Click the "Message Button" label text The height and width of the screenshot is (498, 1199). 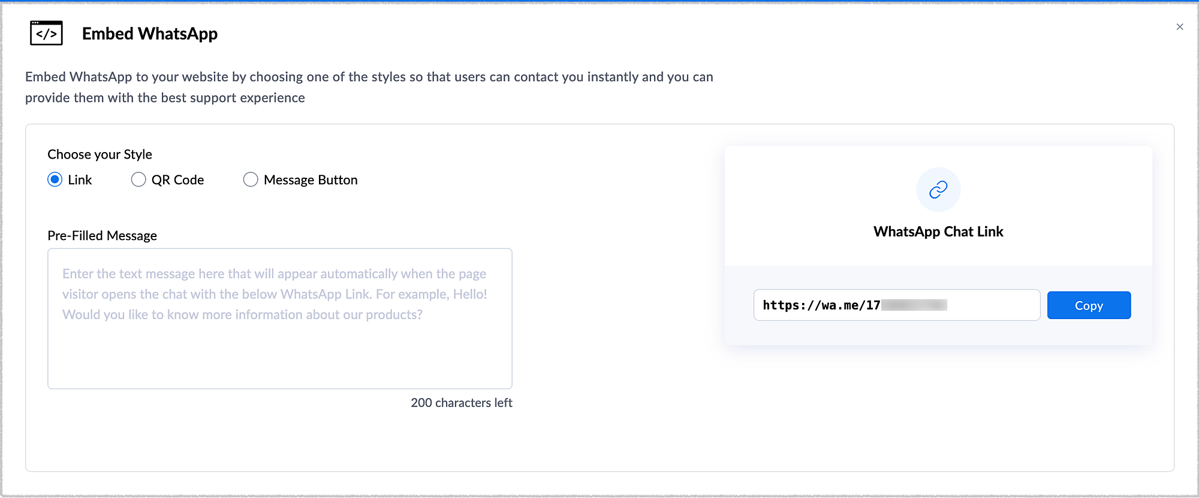pyautogui.click(x=311, y=180)
